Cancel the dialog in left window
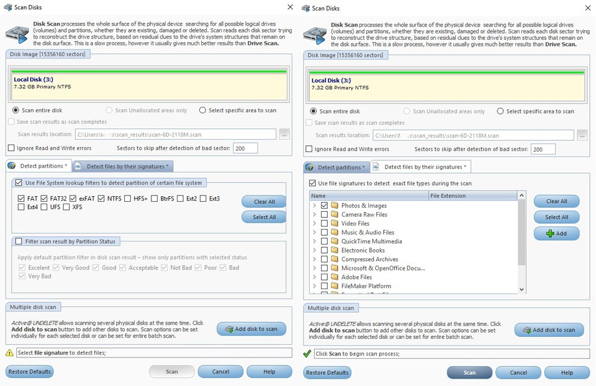Screen dimensions: 596x386 pos(220,372)
